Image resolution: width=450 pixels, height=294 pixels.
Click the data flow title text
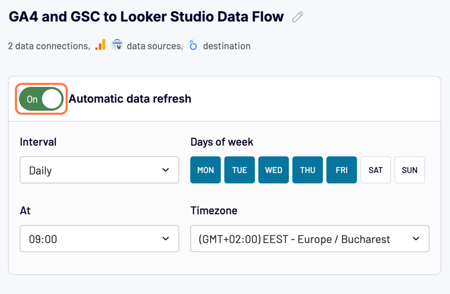(146, 17)
